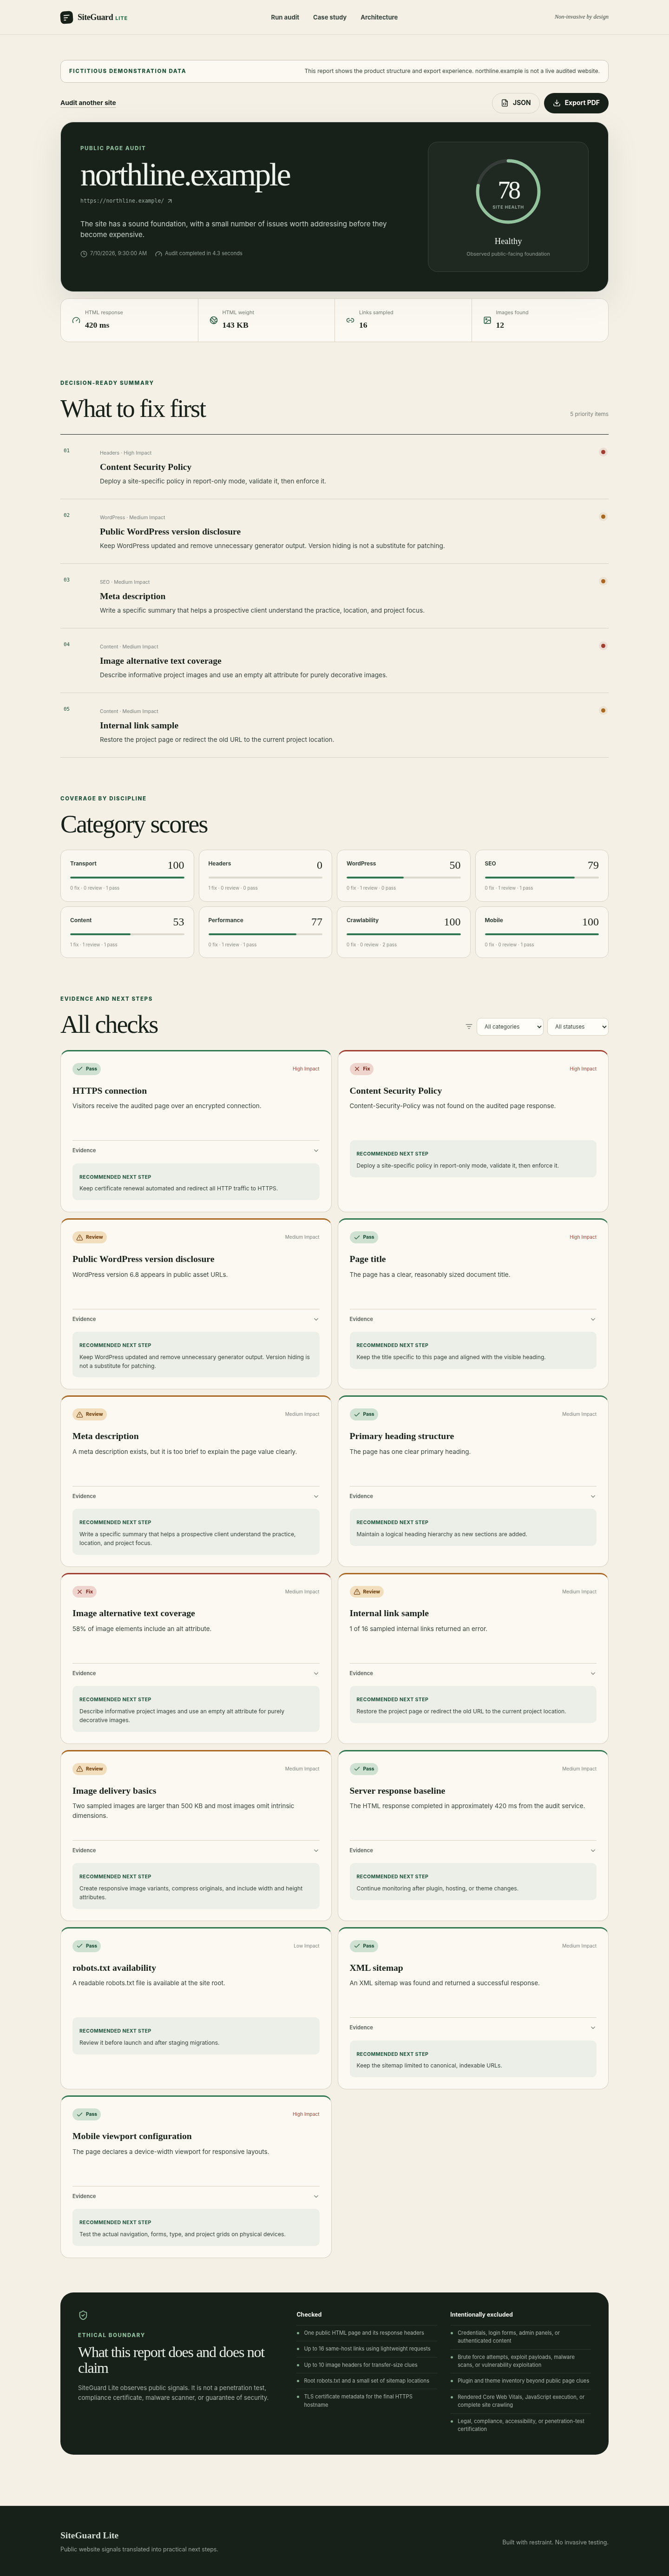Go to the Architecture nav item

click(x=379, y=17)
